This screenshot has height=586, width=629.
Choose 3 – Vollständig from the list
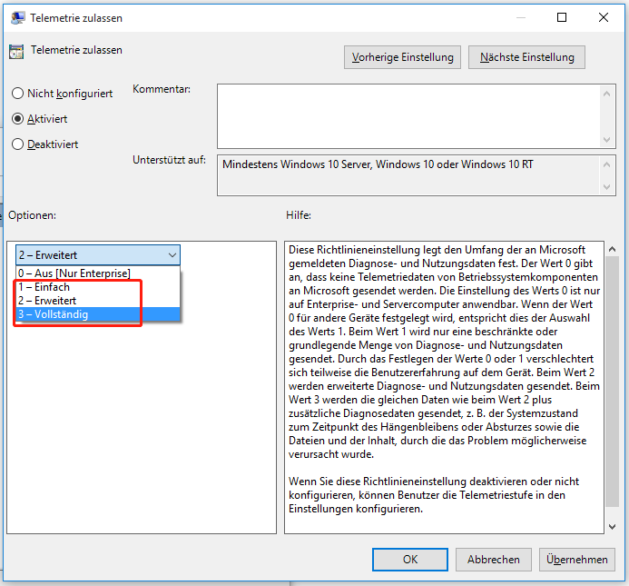click(x=98, y=314)
